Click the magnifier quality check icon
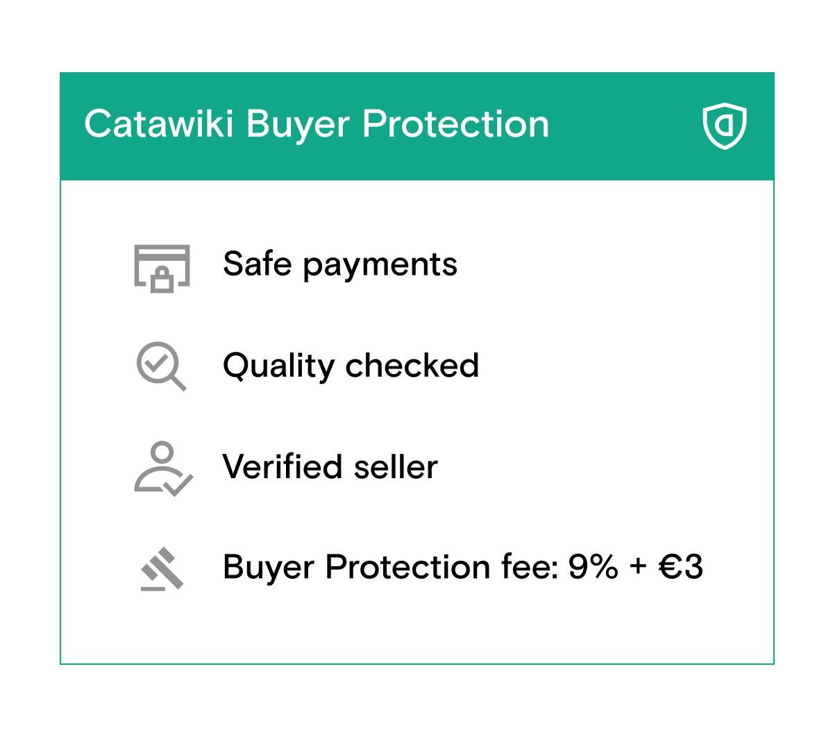This screenshot has height=737, width=833. click(161, 366)
